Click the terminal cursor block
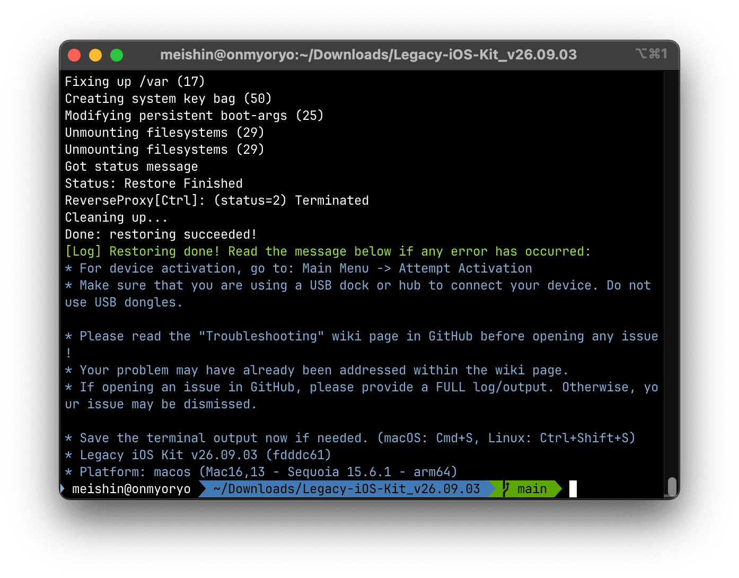739x578 pixels. pos(573,488)
